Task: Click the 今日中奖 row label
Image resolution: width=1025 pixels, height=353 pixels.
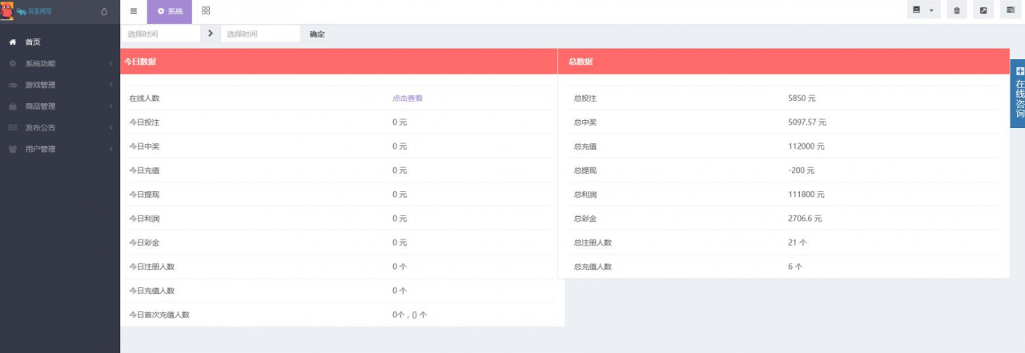Action: pyautogui.click(x=145, y=146)
